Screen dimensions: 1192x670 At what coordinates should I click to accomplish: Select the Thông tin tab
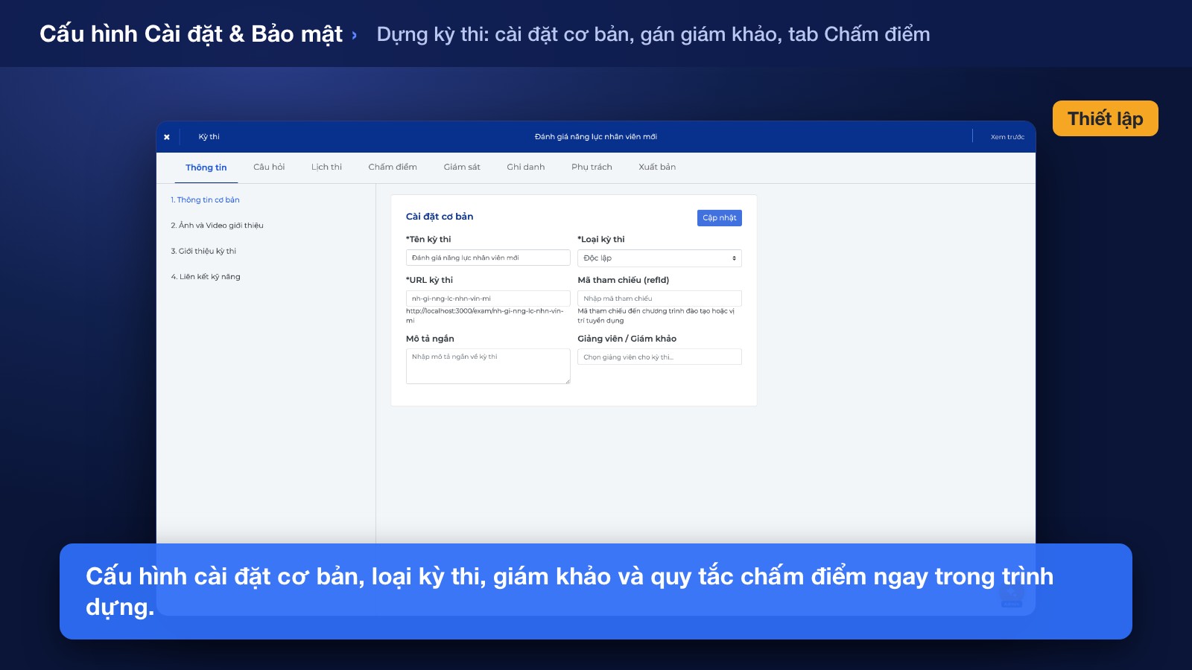click(206, 167)
